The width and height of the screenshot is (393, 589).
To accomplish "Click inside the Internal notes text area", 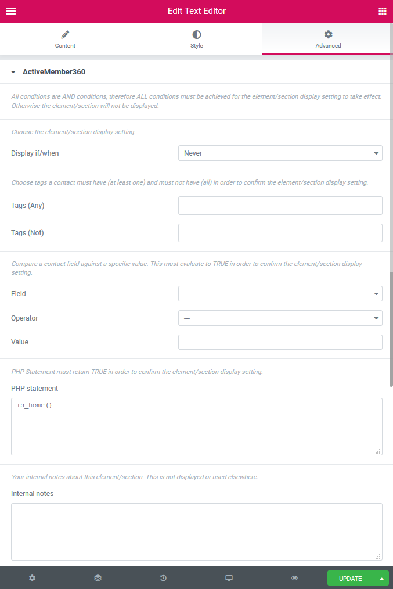I will pos(196,531).
